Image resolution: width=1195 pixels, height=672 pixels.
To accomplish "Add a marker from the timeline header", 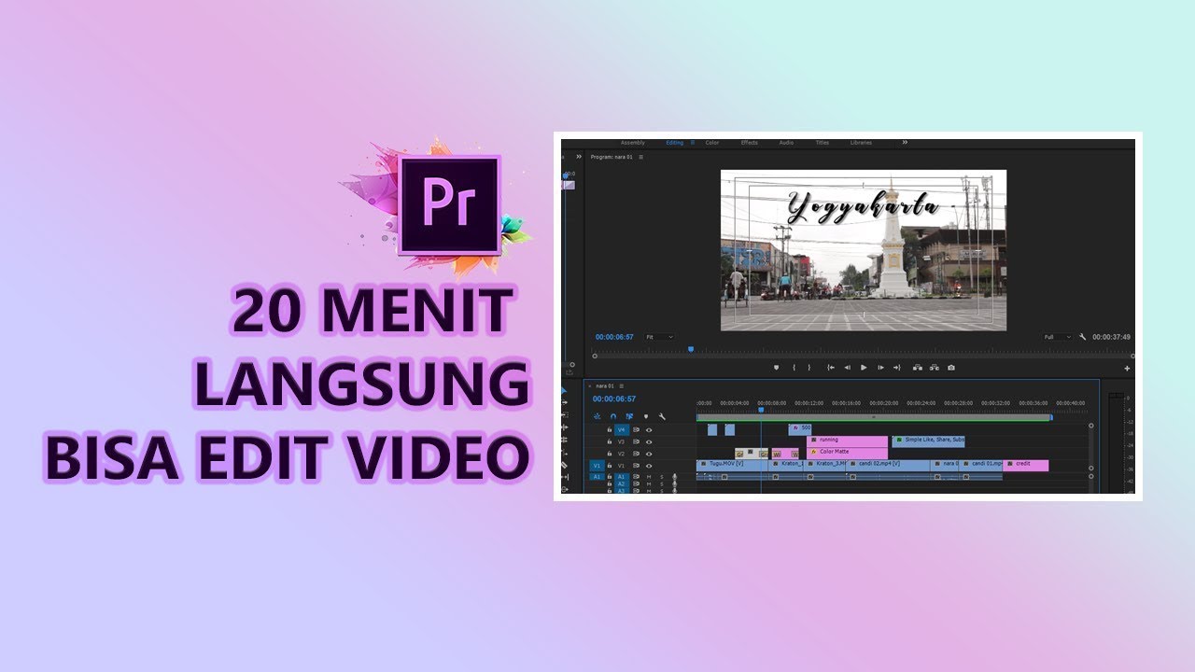I will click(646, 416).
